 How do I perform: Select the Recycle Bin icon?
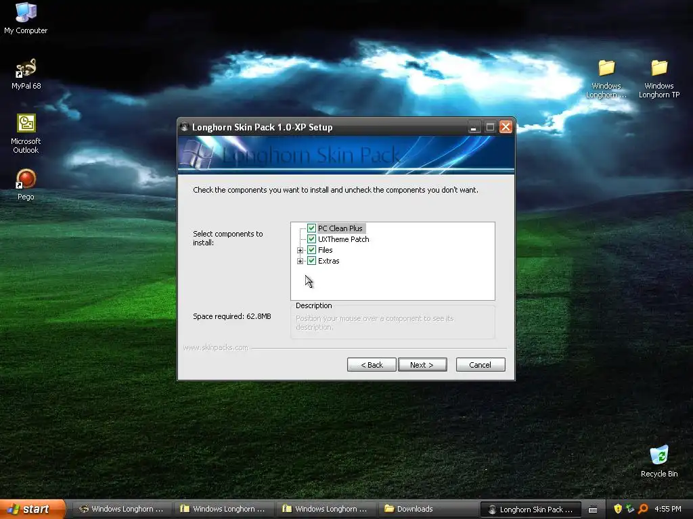(658, 461)
